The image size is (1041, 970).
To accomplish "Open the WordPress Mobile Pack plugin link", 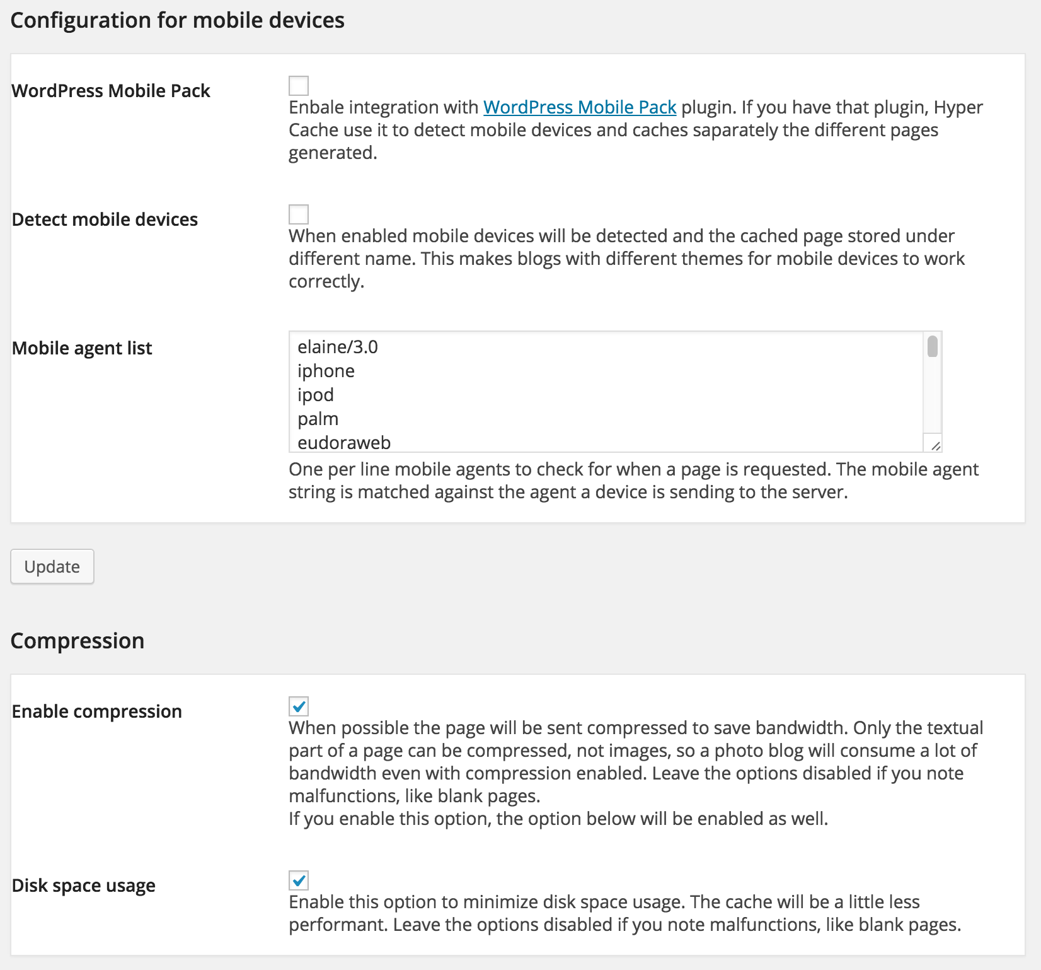I will [x=580, y=107].
